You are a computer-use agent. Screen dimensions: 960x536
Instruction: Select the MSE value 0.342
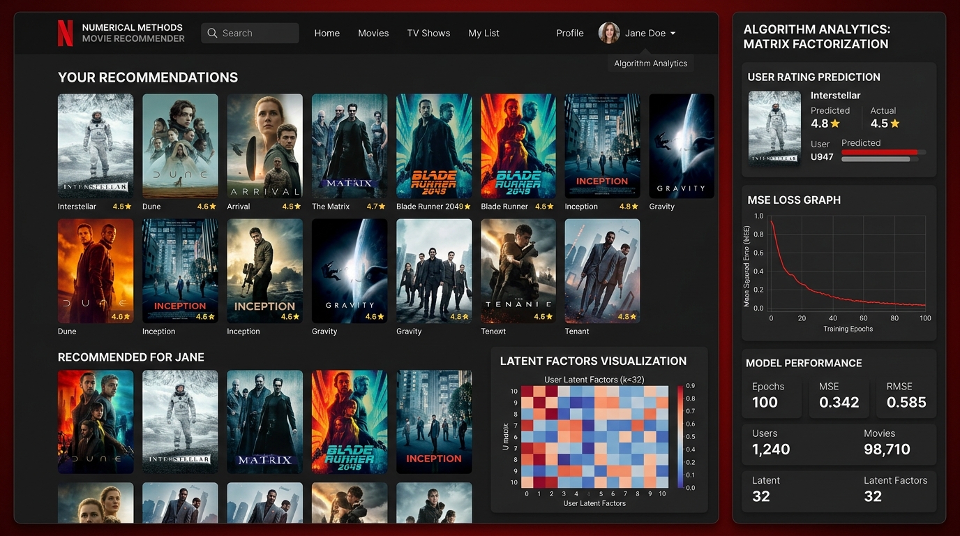click(x=839, y=402)
